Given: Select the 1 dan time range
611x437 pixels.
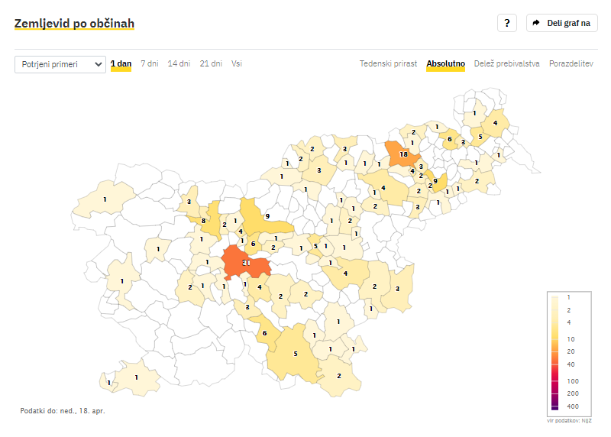Looking at the screenshot, I should coord(121,63).
